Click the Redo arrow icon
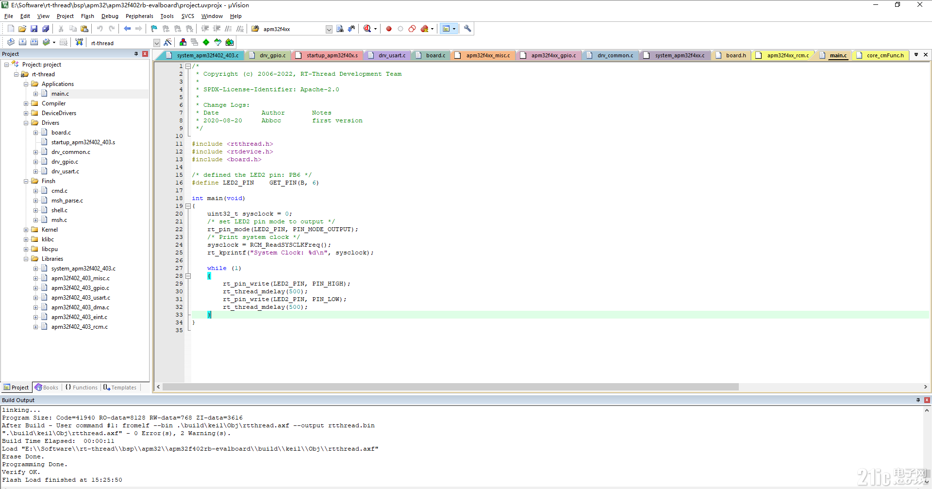This screenshot has width=932, height=489. point(112,29)
